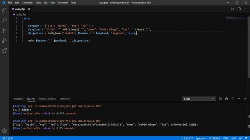Open the Help menu

[x=73, y=3]
